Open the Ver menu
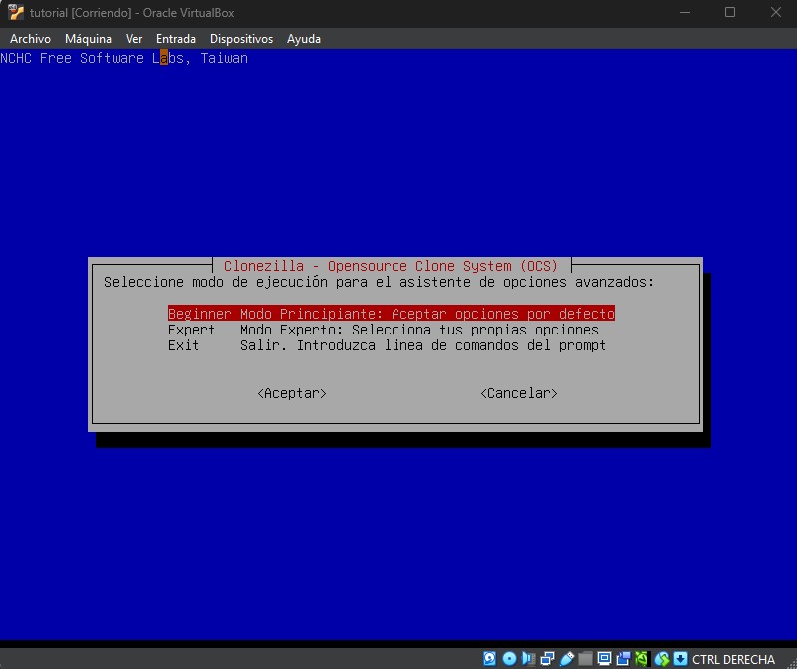 (x=134, y=39)
